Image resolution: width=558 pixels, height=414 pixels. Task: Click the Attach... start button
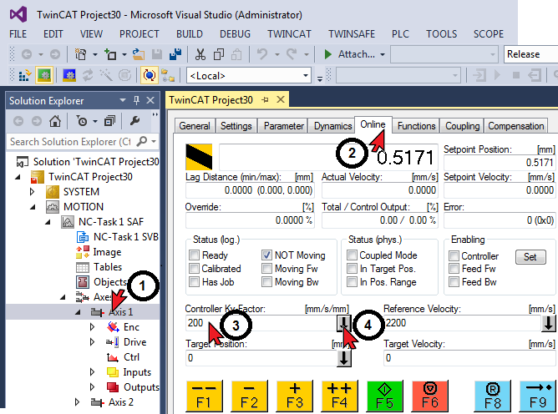click(x=349, y=54)
